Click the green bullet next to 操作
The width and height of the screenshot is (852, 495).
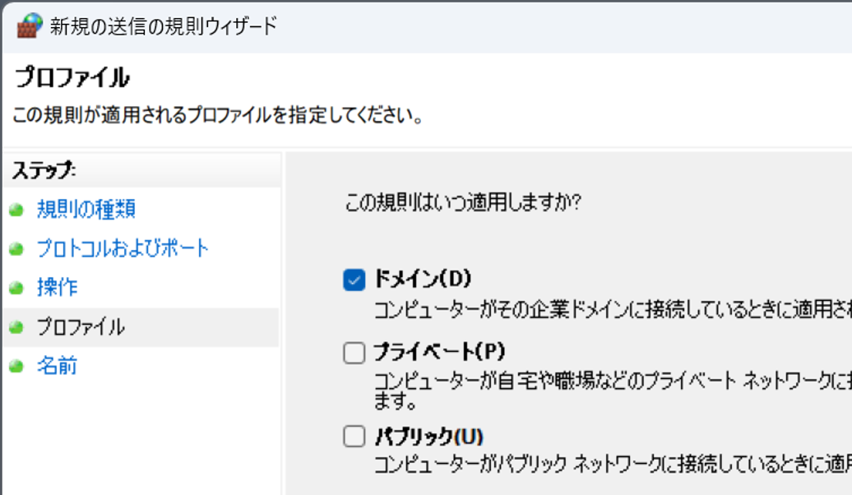[x=16, y=288]
